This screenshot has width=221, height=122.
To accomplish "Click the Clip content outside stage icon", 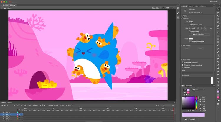I will (163, 8).
